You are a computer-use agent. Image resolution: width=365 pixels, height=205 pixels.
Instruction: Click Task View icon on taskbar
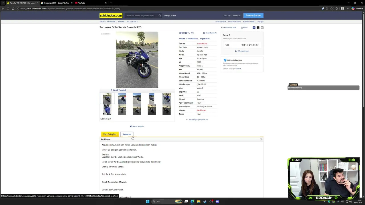(x=186, y=202)
